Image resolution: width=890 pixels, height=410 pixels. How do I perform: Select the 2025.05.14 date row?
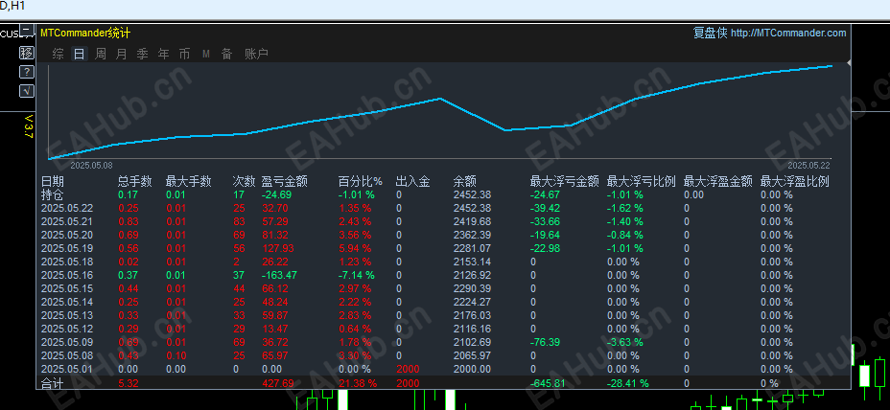(x=67, y=302)
